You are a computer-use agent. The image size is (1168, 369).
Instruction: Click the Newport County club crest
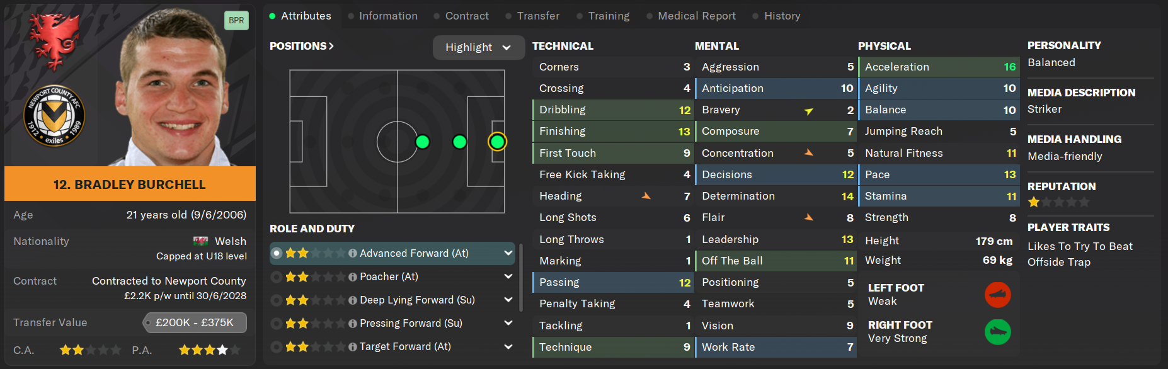click(54, 115)
